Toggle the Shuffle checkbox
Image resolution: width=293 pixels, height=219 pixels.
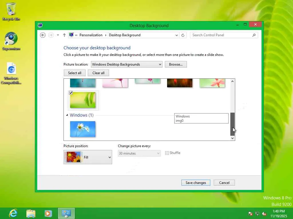pyautogui.click(x=167, y=153)
